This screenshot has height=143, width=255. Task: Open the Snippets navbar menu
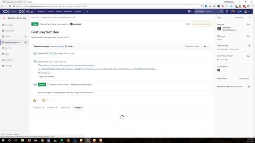click(x=78, y=12)
